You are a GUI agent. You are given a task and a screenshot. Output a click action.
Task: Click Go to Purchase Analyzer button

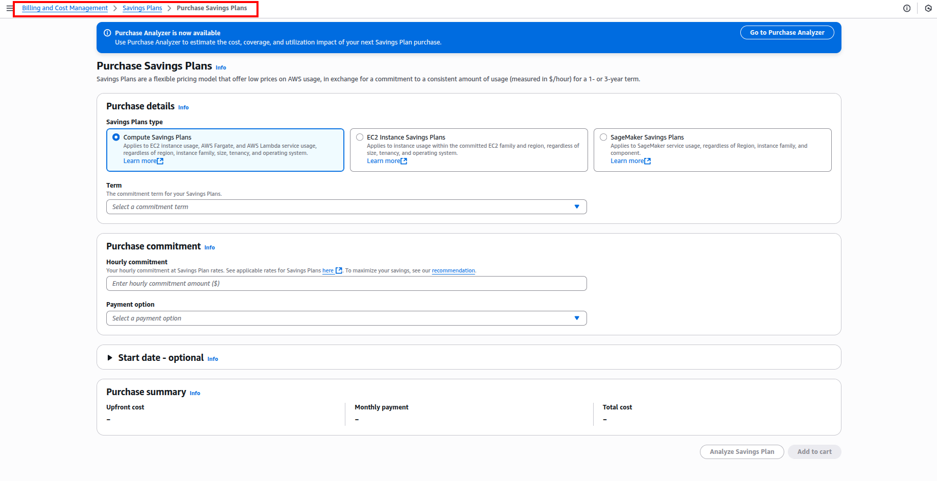click(786, 33)
